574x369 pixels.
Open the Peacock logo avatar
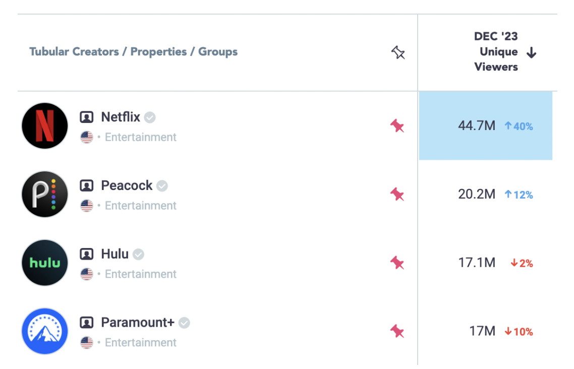(x=45, y=194)
